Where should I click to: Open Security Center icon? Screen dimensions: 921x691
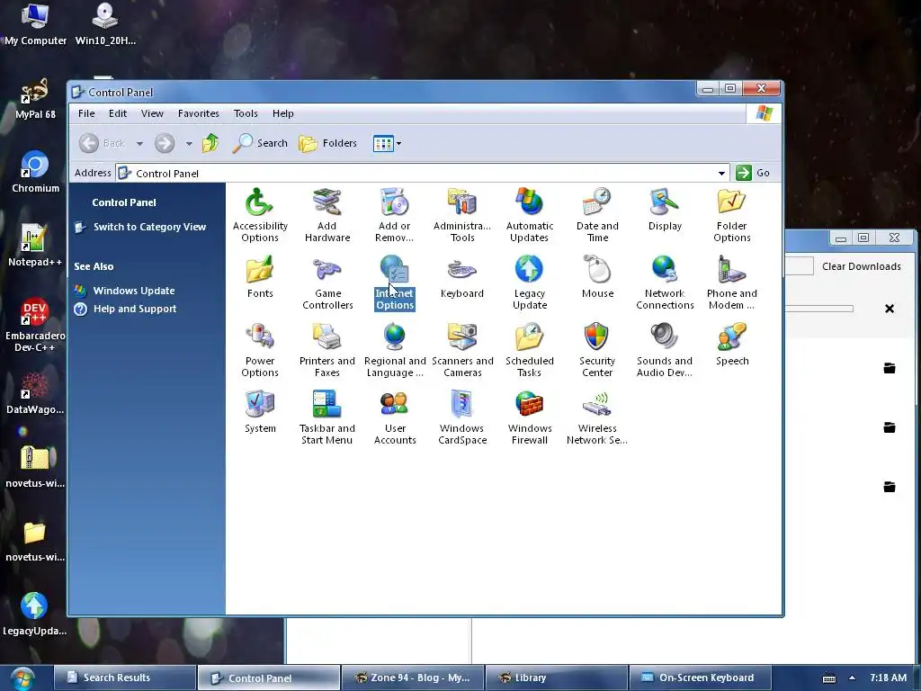(x=597, y=350)
